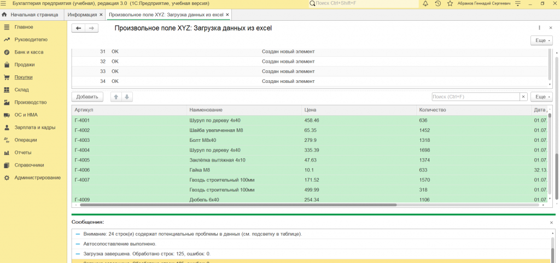Move row up with arrow button
The width and height of the screenshot is (560, 263).
tap(116, 97)
